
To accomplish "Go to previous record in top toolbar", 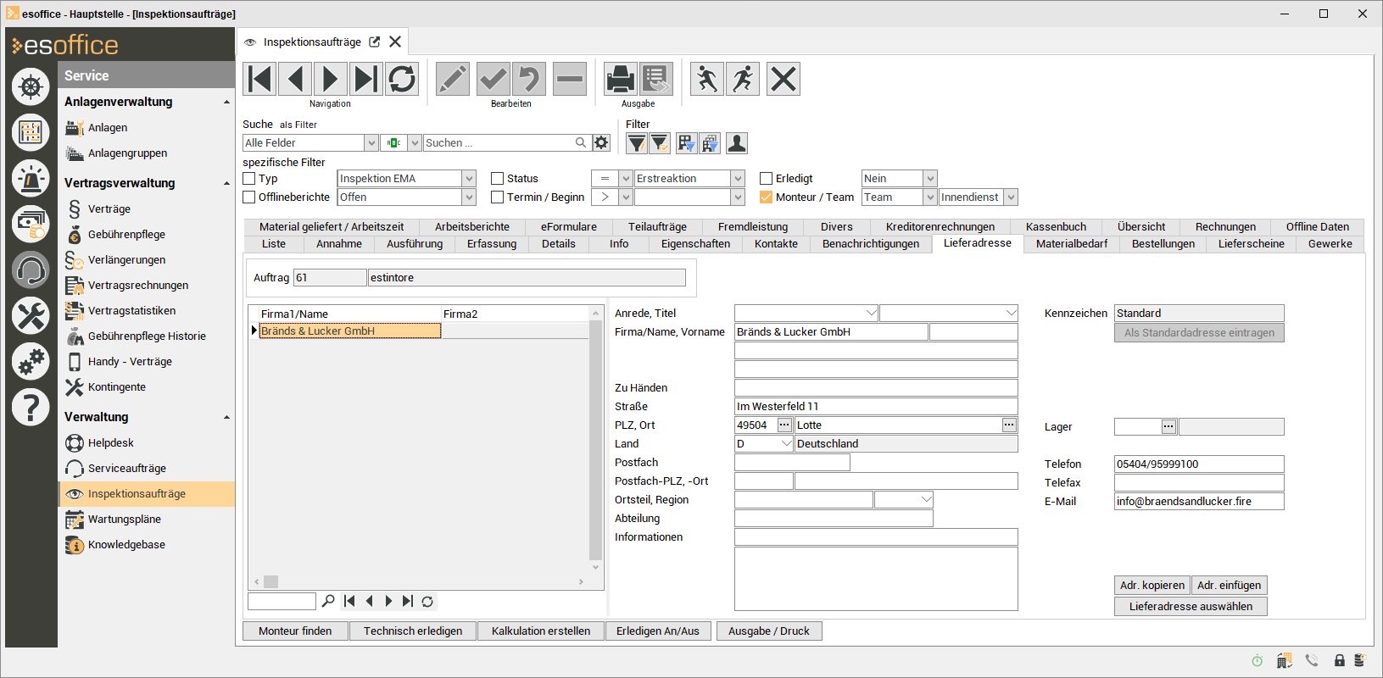I will tap(295, 79).
